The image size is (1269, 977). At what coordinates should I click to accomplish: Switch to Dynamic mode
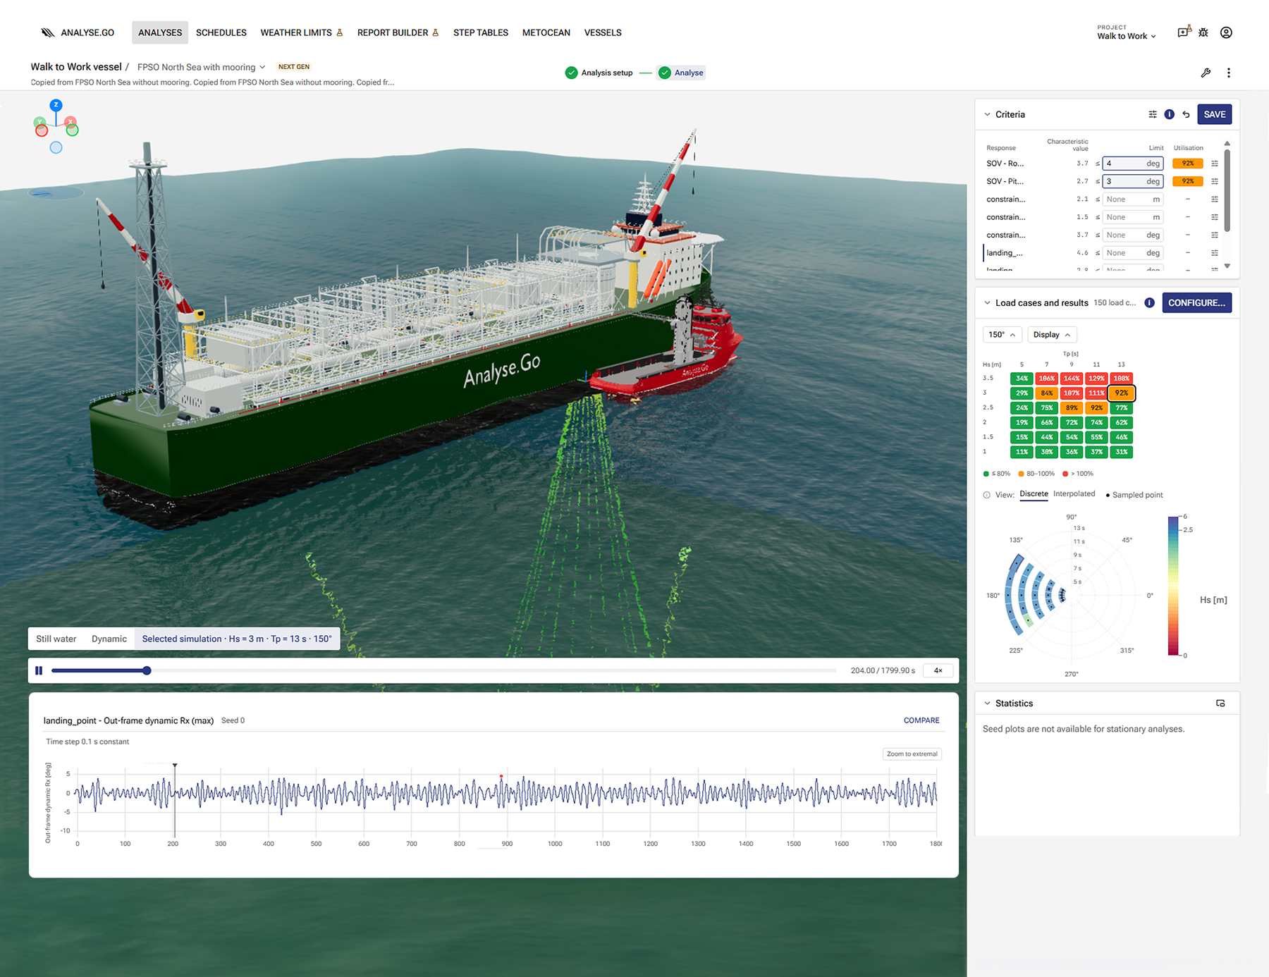[109, 639]
